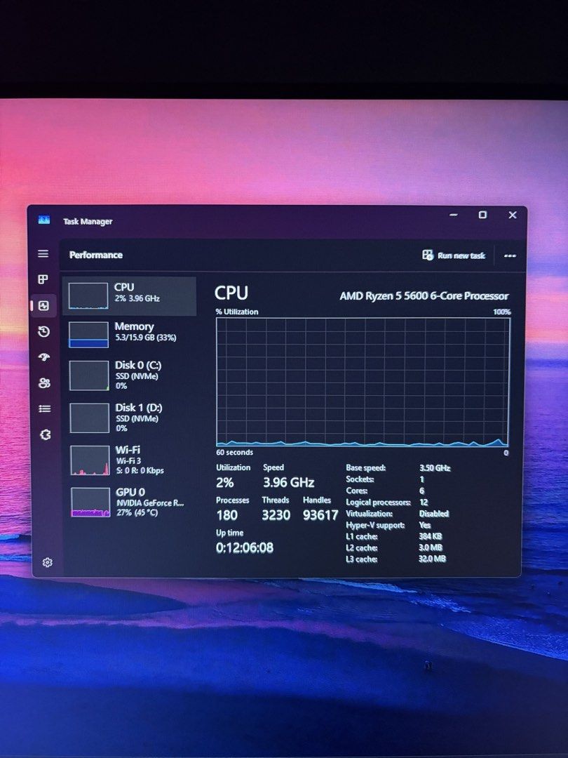Screen dimensions: 568x758
Task: Open the Services page icon
Action: point(45,434)
